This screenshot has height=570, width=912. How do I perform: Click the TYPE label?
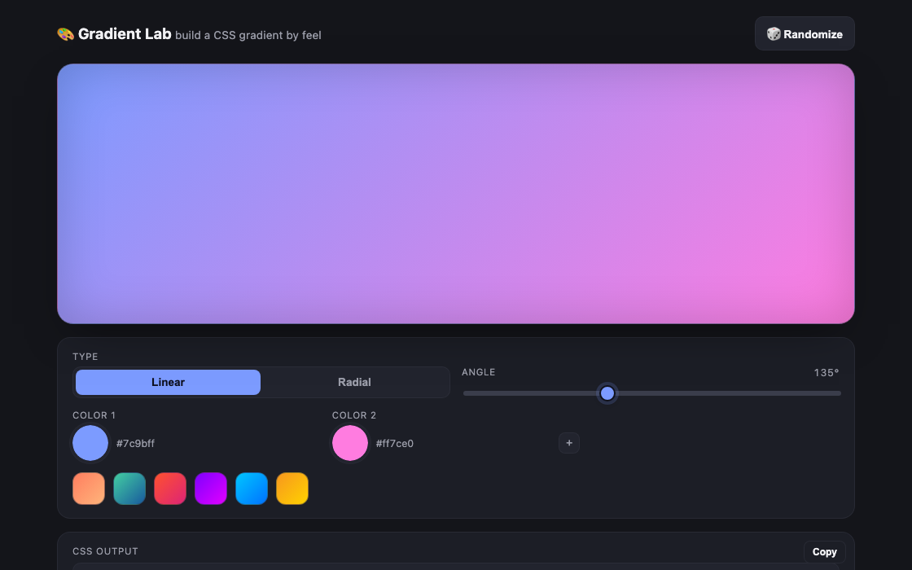[85, 357]
